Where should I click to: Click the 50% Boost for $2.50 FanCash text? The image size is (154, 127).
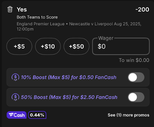[69, 97]
